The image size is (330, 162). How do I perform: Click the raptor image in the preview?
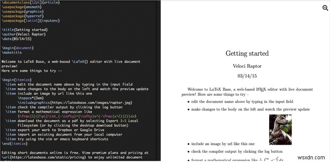[280, 130]
